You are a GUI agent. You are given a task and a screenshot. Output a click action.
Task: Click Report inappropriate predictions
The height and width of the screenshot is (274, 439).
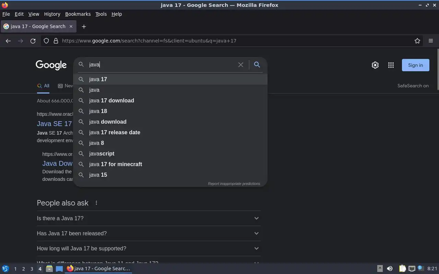click(x=234, y=184)
